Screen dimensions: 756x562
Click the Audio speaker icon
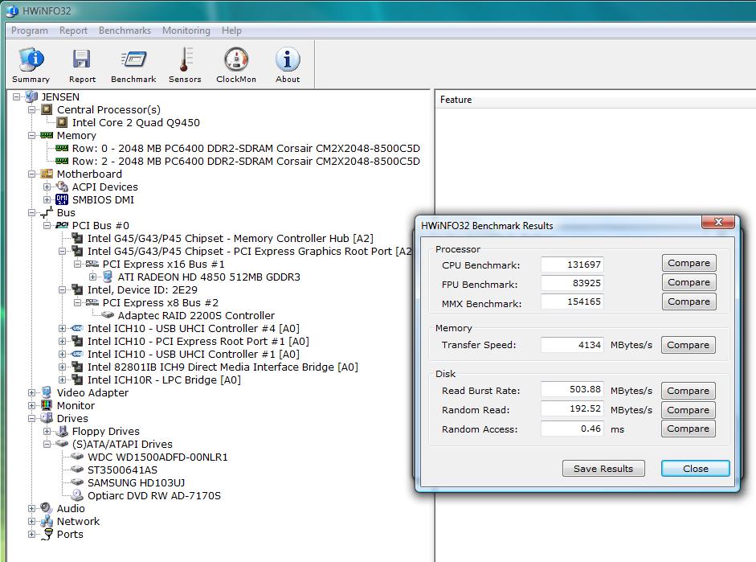pyautogui.click(x=47, y=508)
